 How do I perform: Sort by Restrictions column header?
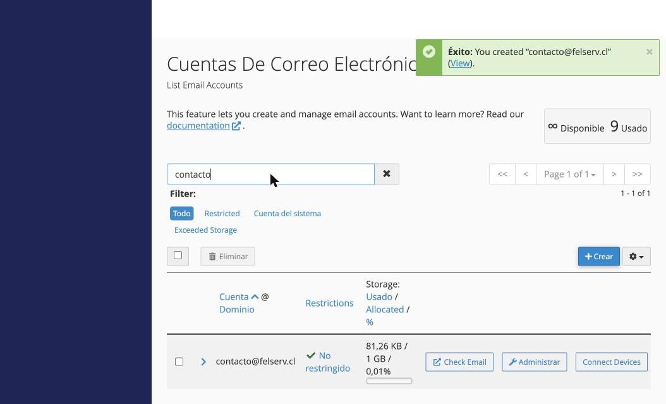329,303
